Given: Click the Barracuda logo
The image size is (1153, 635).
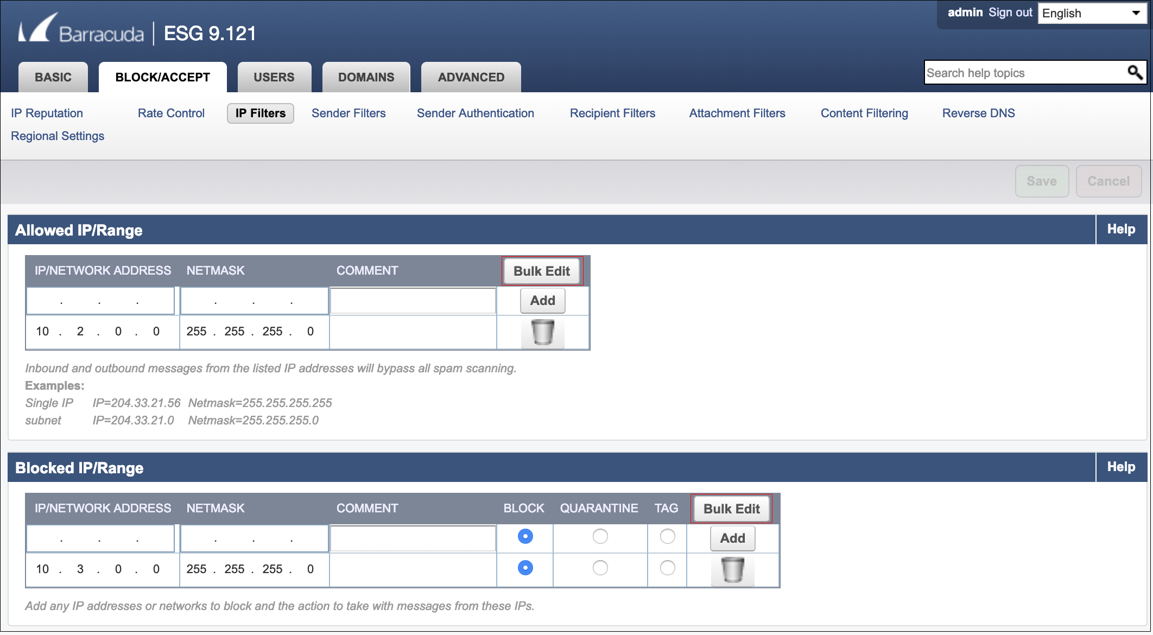Looking at the screenshot, I should (80, 33).
